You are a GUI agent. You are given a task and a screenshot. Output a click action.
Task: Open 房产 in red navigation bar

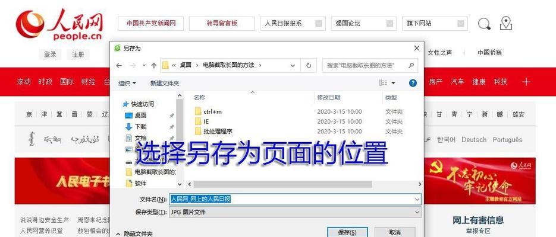[x=436, y=82]
